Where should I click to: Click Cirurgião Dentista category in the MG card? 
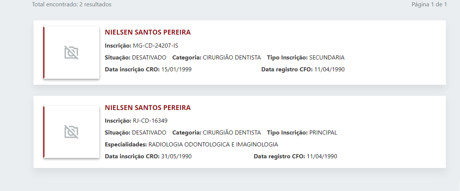[x=231, y=58]
